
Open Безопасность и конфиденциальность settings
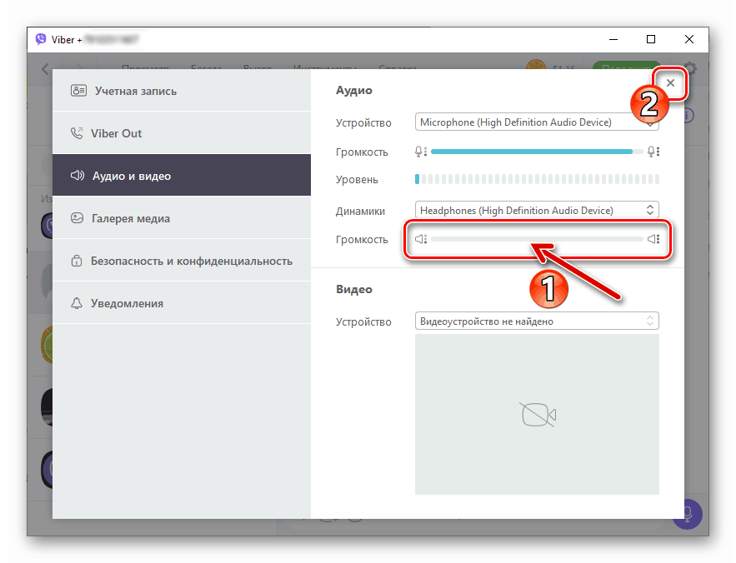182,261
